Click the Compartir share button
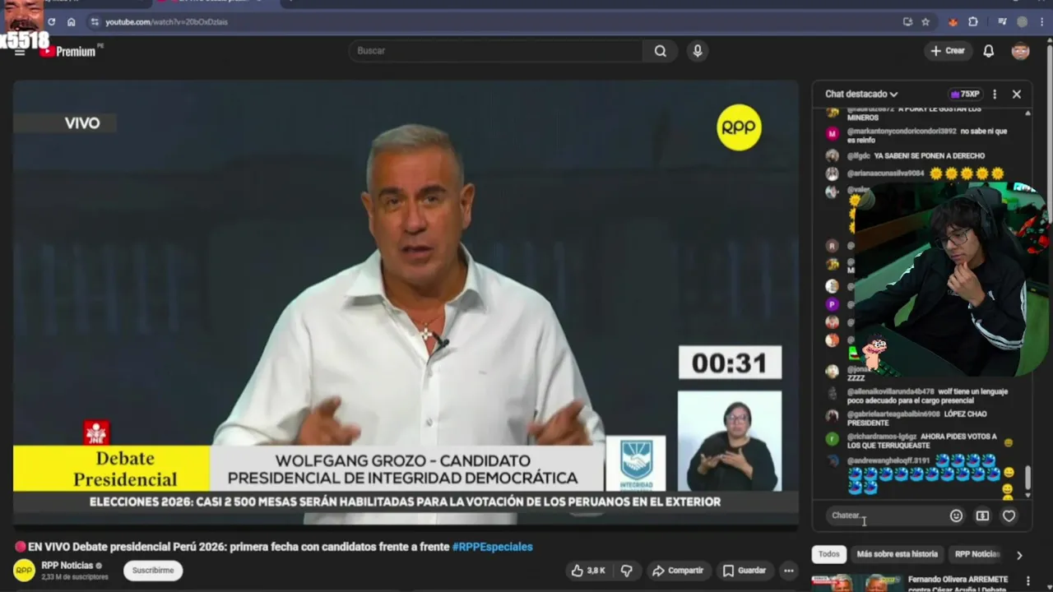This screenshot has height=592, width=1053. coord(678,571)
